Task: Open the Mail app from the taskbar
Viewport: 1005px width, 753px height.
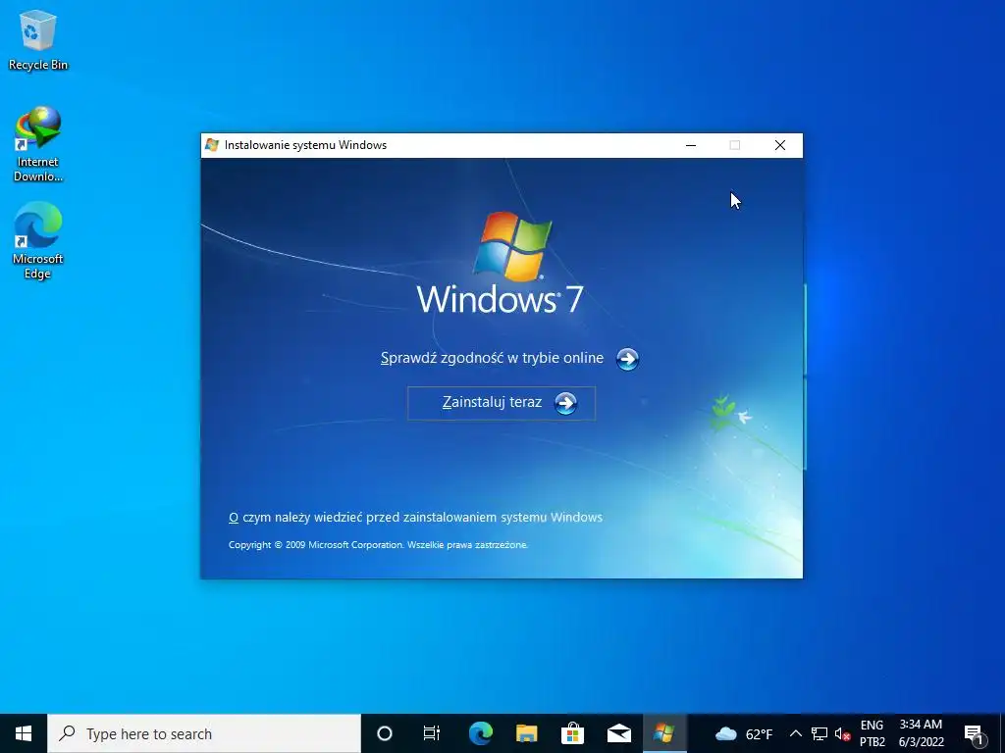Action: (619, 733)
